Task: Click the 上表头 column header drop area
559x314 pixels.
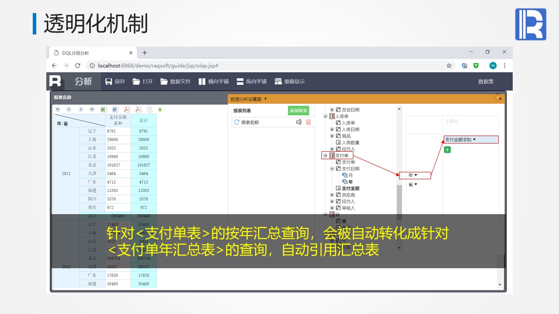Action: click(471, 125)
